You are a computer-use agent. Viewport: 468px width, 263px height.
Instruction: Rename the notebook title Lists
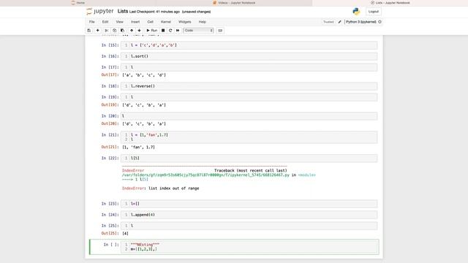(123, 12)
